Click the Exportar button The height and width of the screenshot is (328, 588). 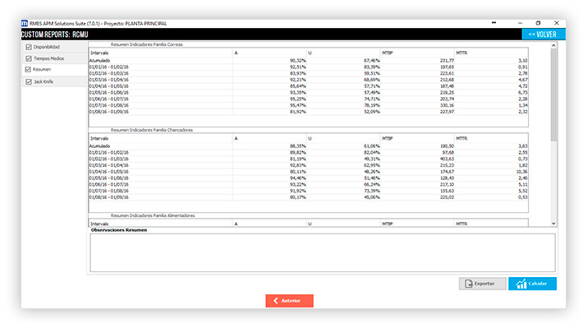[482, 284]
